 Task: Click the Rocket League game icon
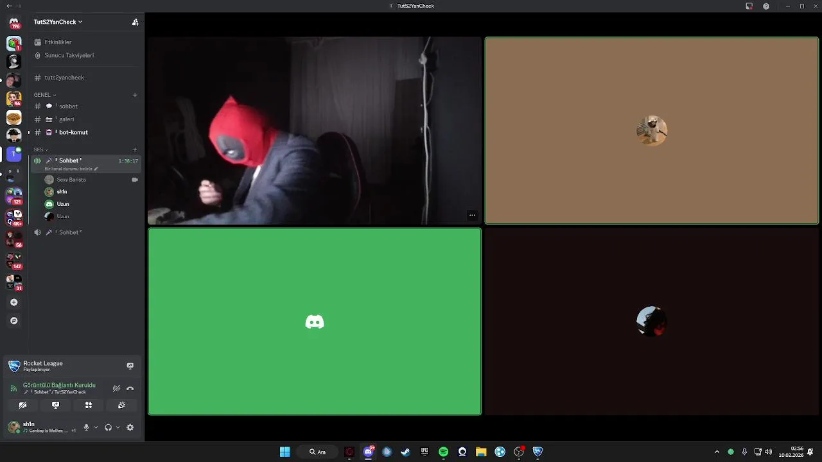pos(14,366)
